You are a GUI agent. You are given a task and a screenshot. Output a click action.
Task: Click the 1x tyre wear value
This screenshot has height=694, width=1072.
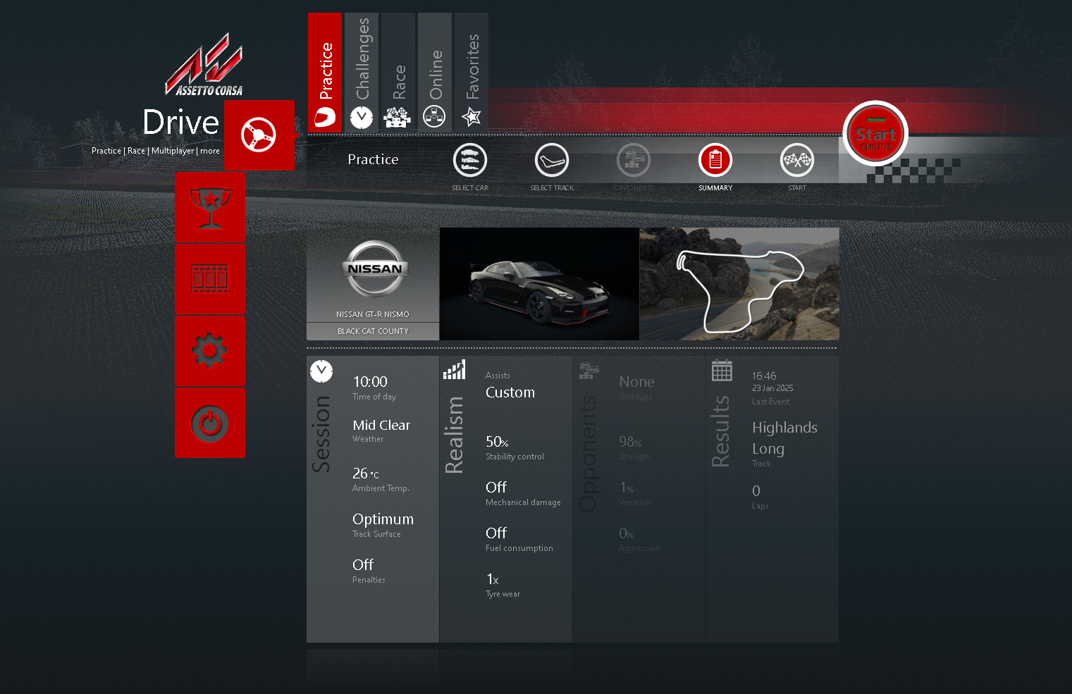tap(493, 579)
